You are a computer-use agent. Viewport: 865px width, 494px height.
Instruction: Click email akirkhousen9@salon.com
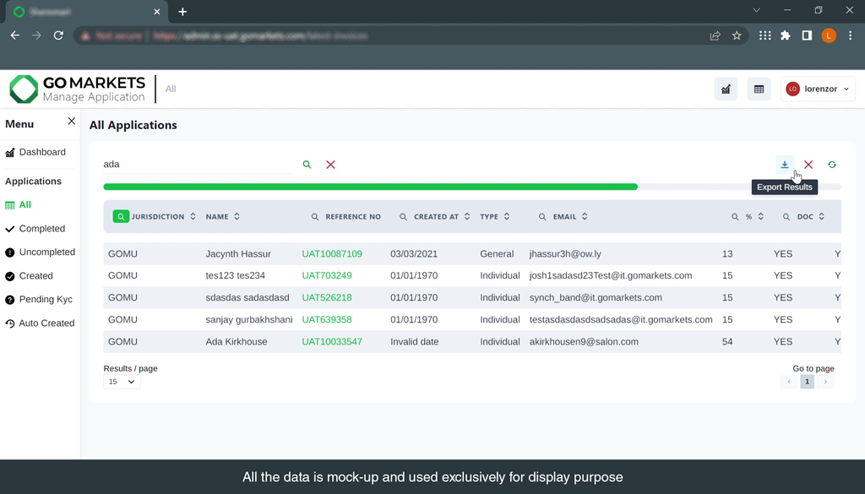pyautogui.click(x=584, y=341)
